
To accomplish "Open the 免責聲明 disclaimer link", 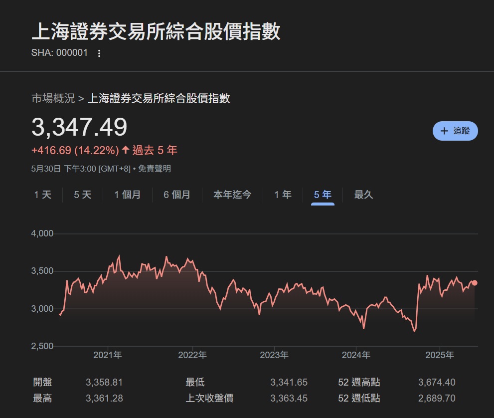I will [155, 169].
